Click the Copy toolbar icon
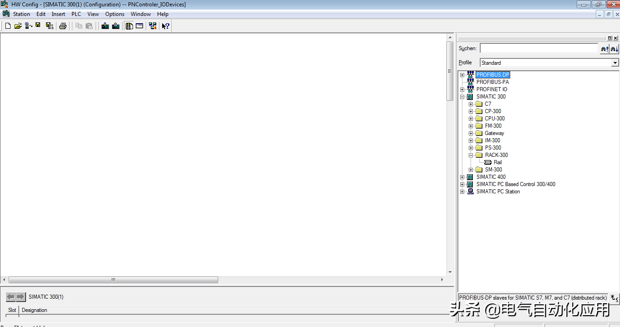The width and height of the screenshot is (620, 327). (79, 26)
